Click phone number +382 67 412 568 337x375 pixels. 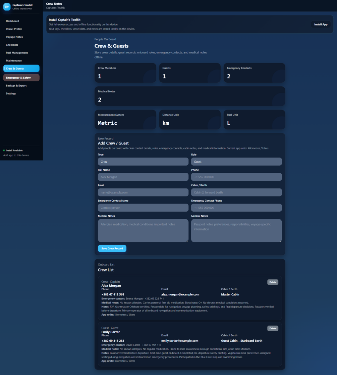[113, 294]
